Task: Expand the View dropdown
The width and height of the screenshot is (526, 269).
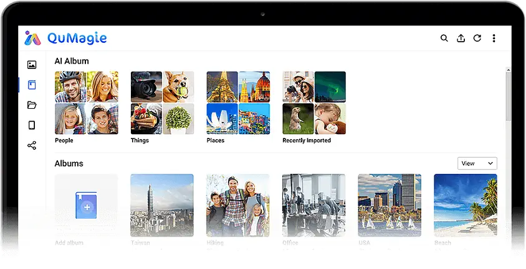Action: [x=477, y=163]
